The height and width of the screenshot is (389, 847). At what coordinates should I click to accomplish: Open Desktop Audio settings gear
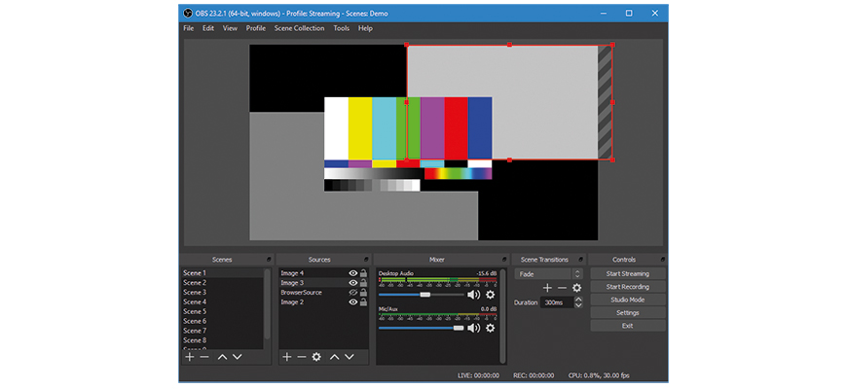pyautogui.click(x=490, y=295)
